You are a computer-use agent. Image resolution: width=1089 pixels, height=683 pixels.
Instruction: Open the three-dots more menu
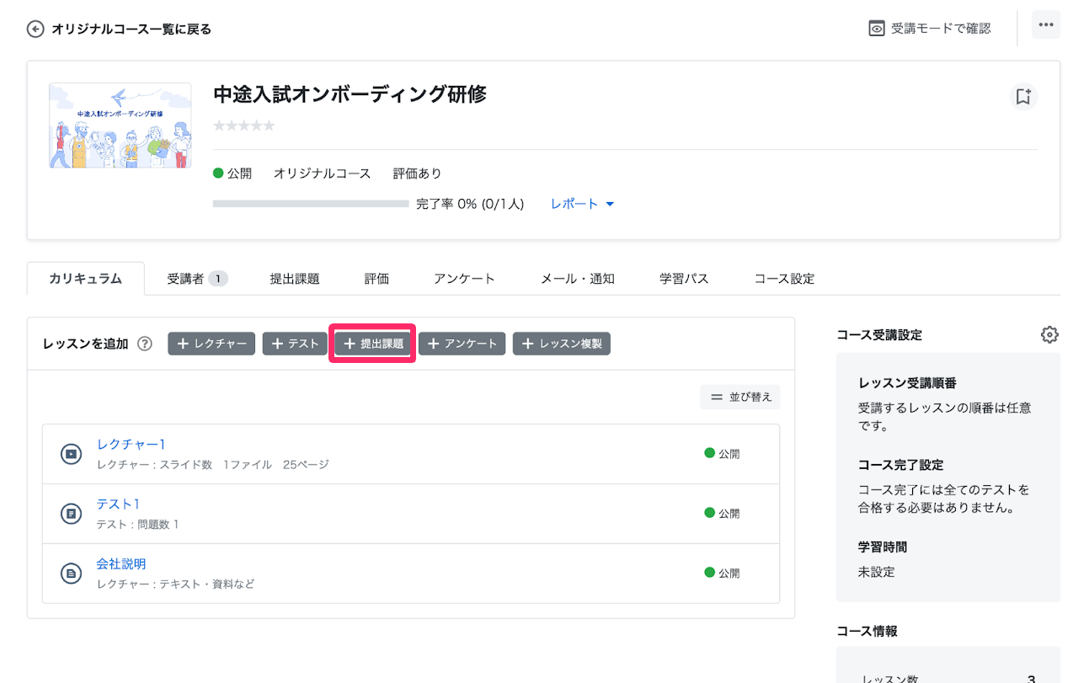(x=1046, y=25)
